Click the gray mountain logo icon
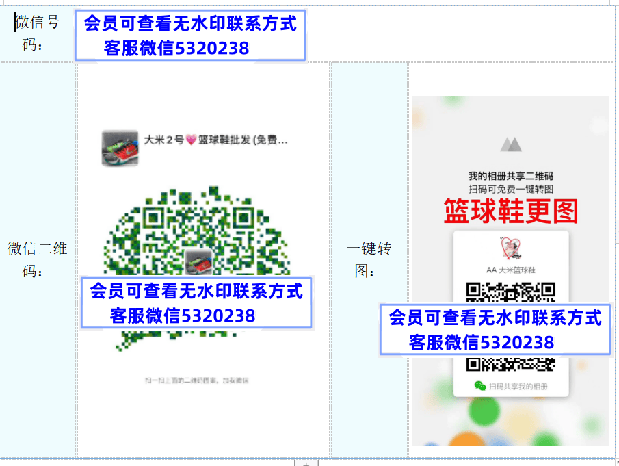The height and width of the screenshot is (466, 619). [x=511, y=144]
